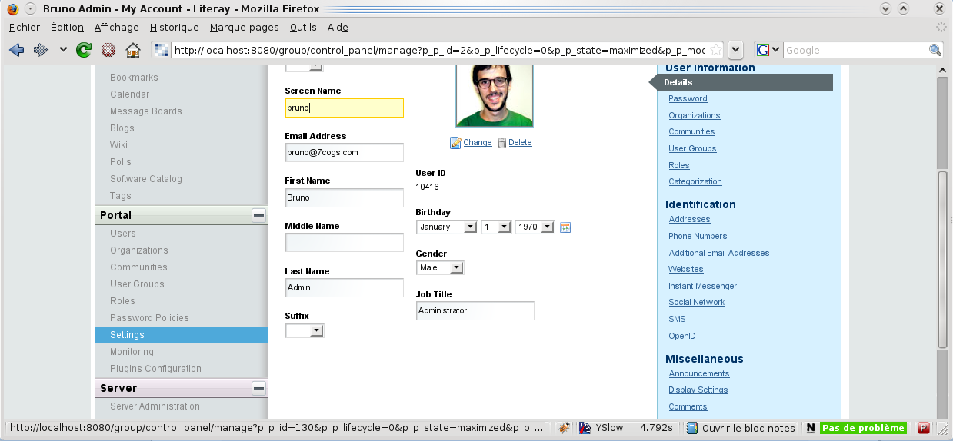Open the Gender dropdown

click(440, 267)
